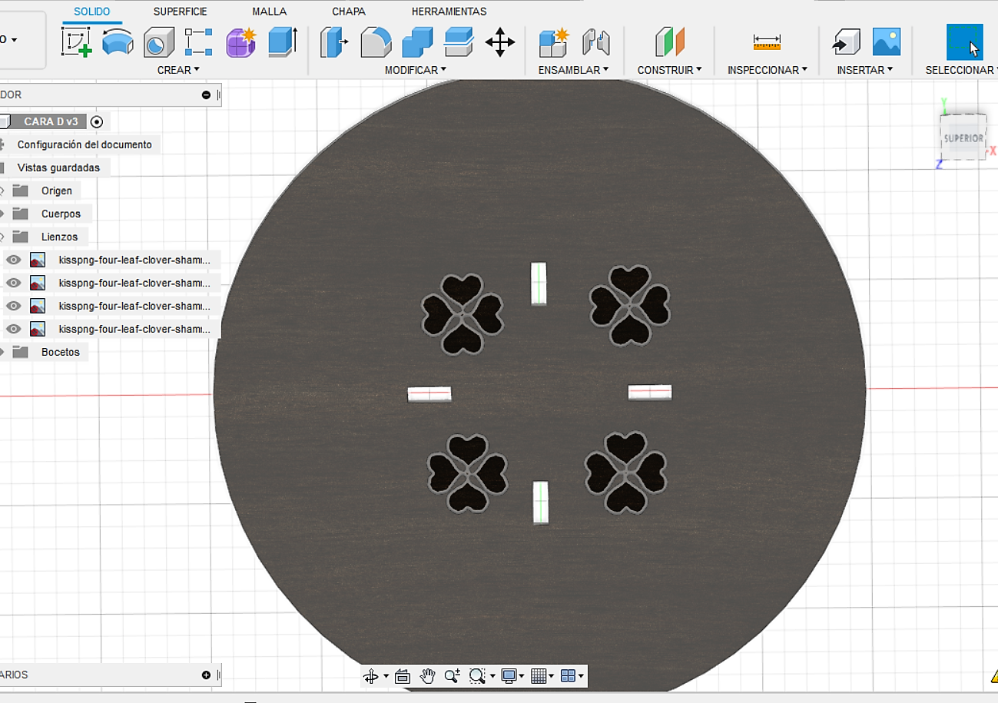This screenshot has width=998, height=703.
Task: Click the Orbit navigation icon
Action: click(x=370, y=676)
